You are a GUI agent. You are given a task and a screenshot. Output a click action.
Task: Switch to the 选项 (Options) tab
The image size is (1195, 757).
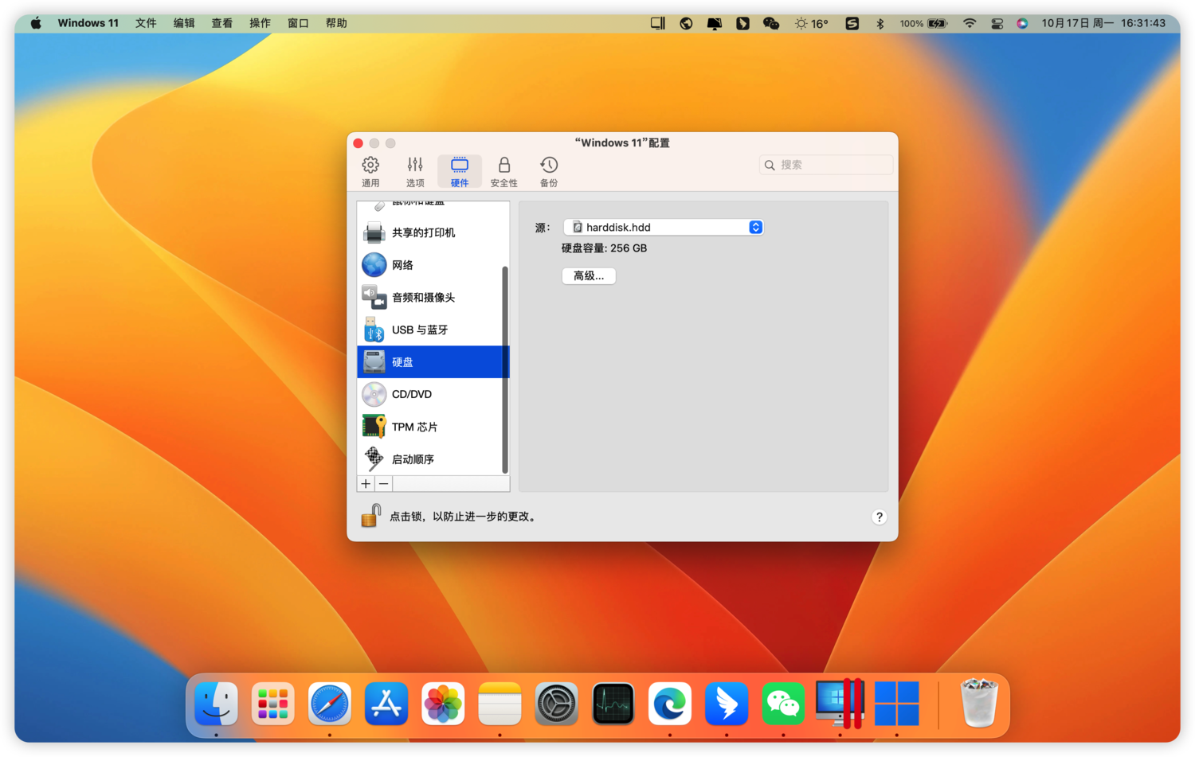[415, 172]
